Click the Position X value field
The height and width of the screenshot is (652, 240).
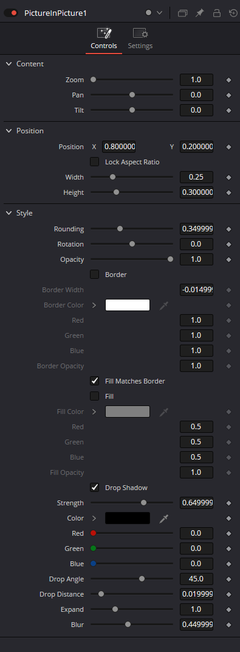(x=118, y=147)
